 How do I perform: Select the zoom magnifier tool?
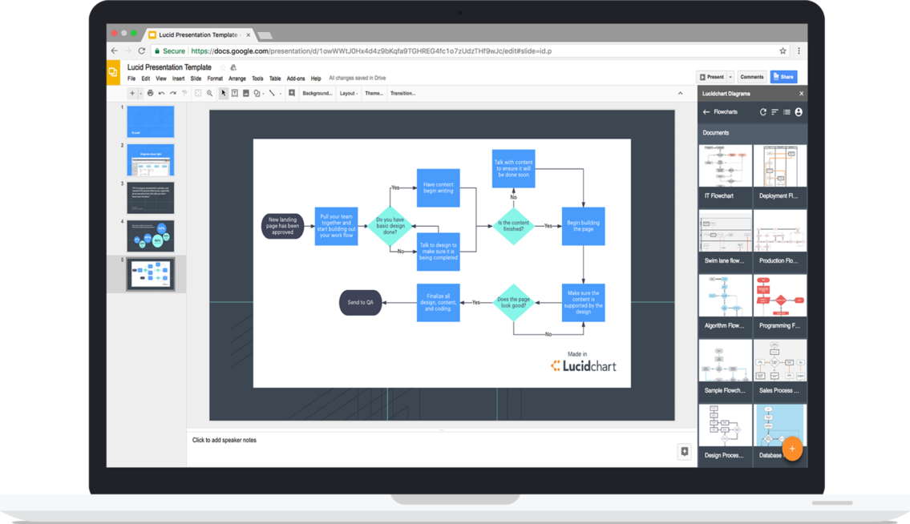point(209,93)
